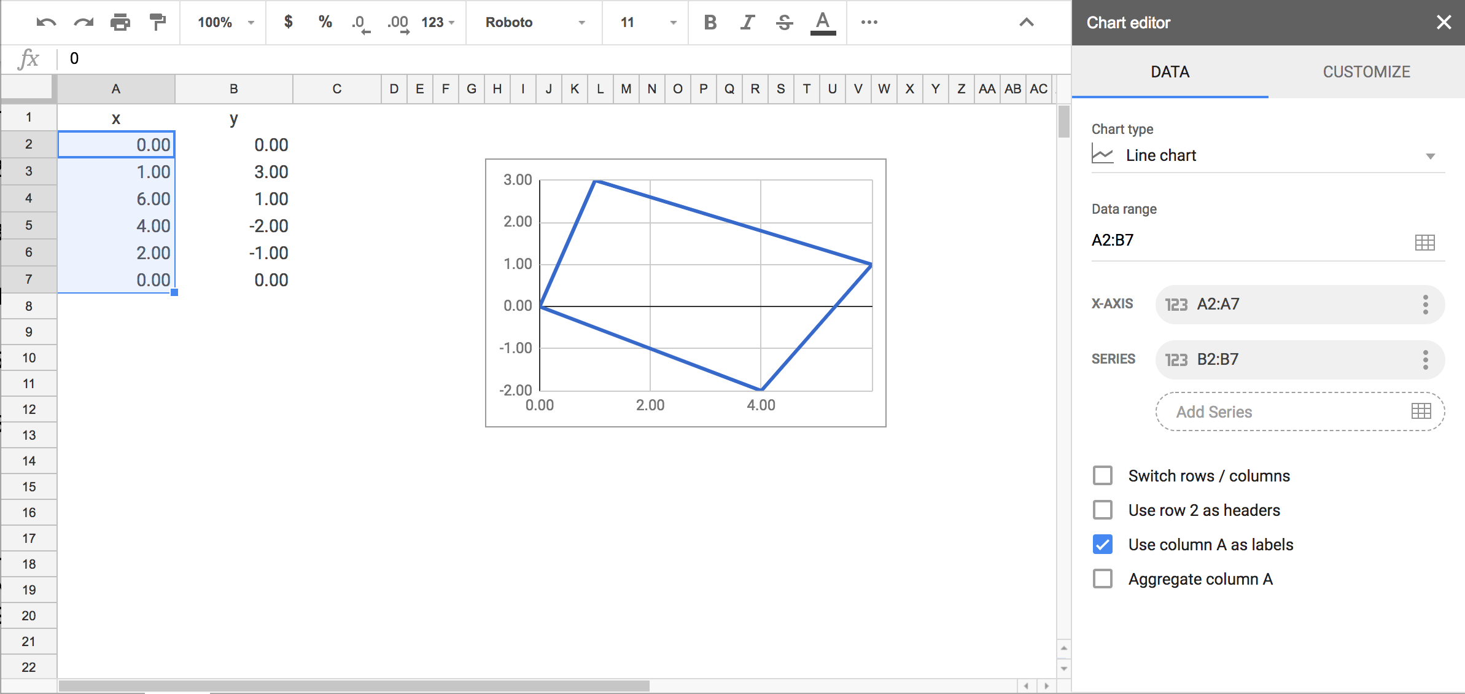Click the vertical scroll down arrow

pos(1063,668)
